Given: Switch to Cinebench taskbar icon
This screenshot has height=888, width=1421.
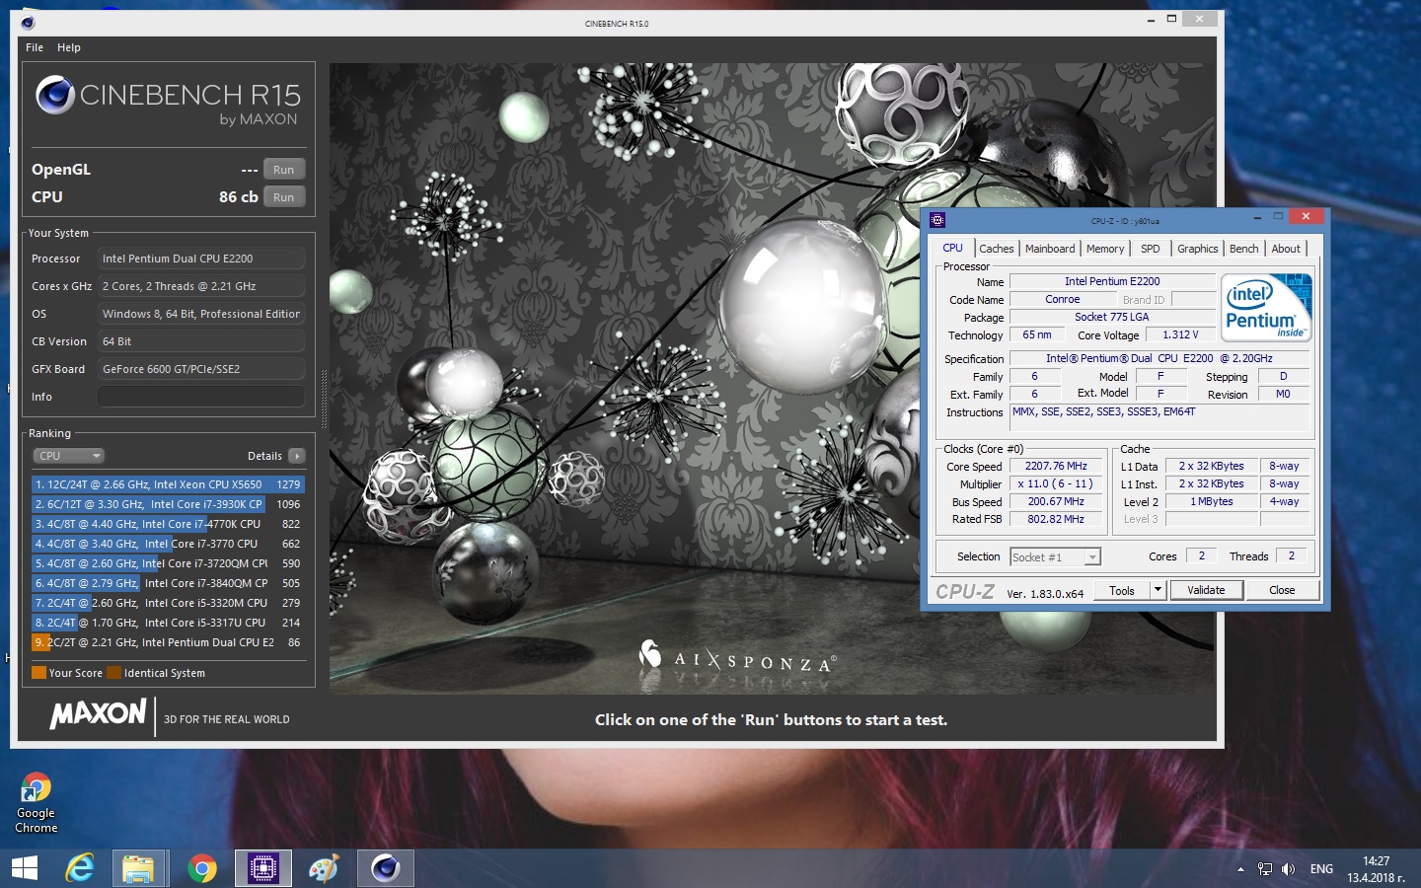Looking at the screenshot, I should click(x=386, y=868).
